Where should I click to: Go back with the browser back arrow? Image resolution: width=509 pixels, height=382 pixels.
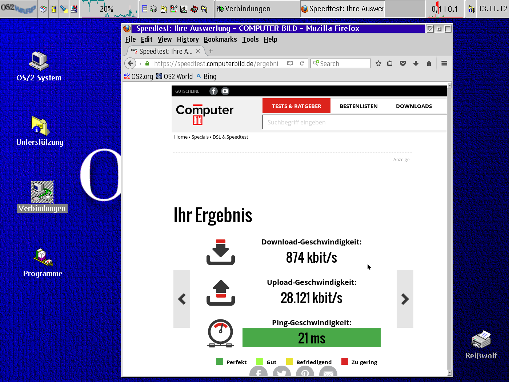click(130, 63)
